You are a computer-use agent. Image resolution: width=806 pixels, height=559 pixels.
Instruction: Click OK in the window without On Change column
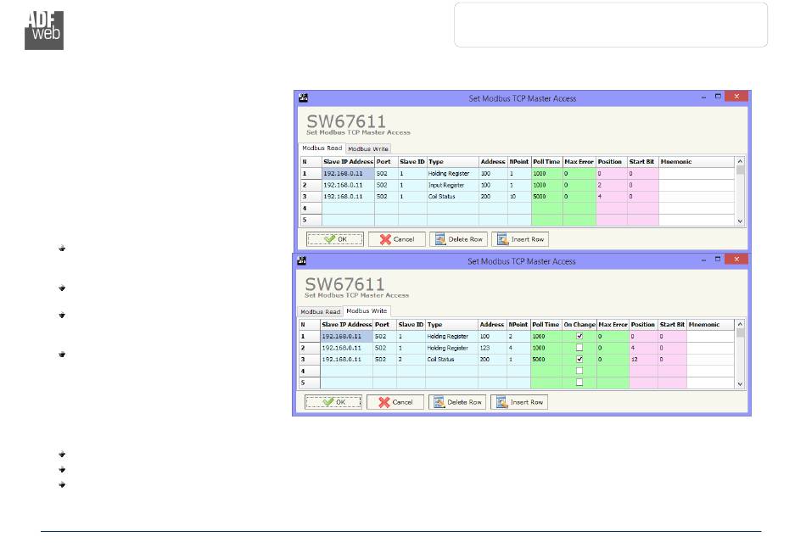334,239
